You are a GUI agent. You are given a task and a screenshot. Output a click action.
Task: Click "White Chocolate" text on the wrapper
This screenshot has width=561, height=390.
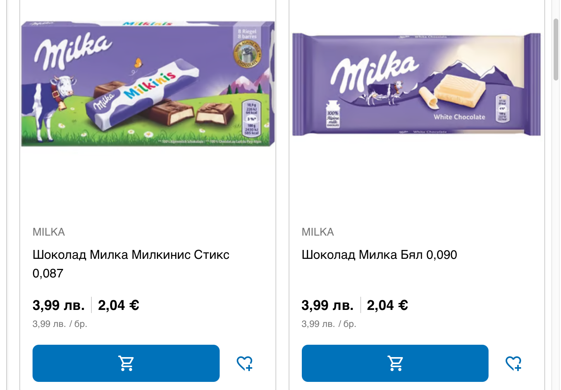459,117
